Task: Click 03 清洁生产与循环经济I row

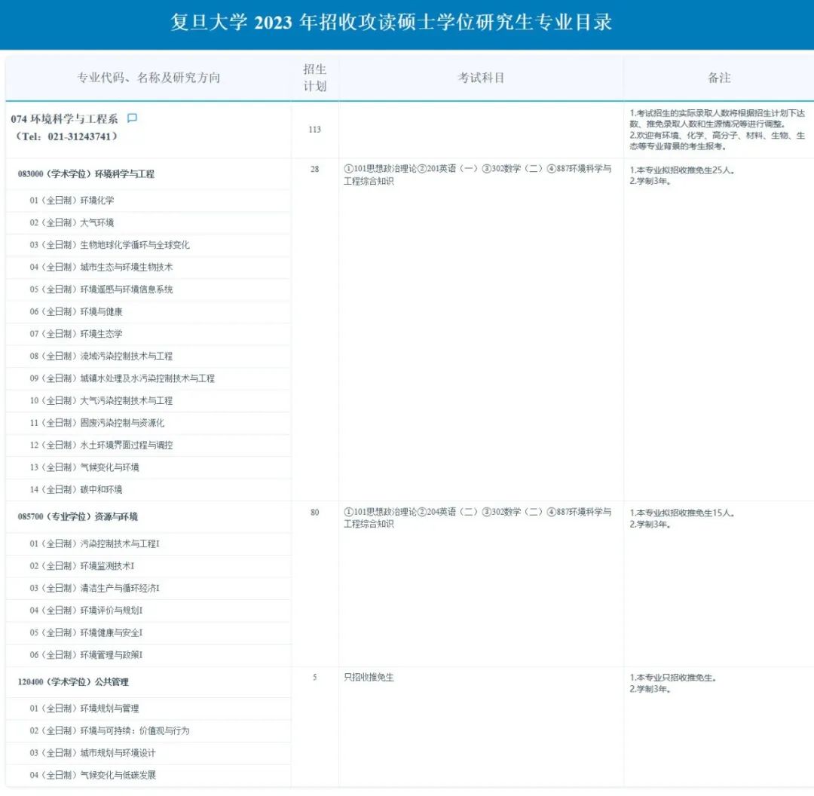Action: (95, 588)
